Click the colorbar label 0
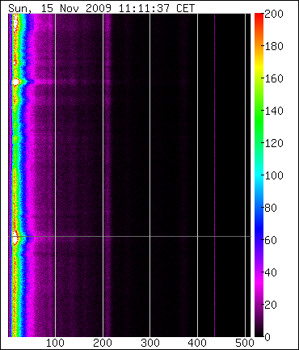Screen dimensions: 299x350 pyautogui.click(x=267, y=337)
